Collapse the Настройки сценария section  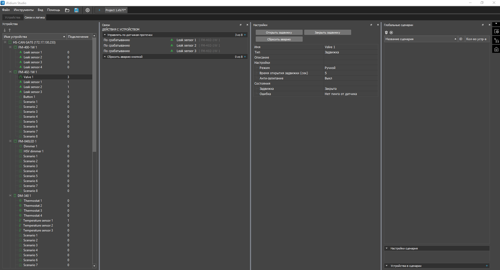[x=387, y=248]
